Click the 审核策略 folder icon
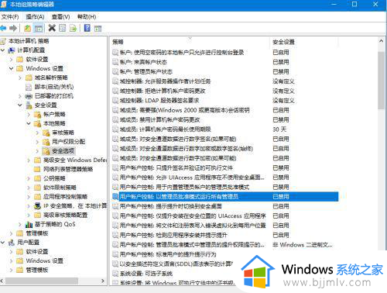This screenshot has height=293, width=387. [x=46, y=133]
